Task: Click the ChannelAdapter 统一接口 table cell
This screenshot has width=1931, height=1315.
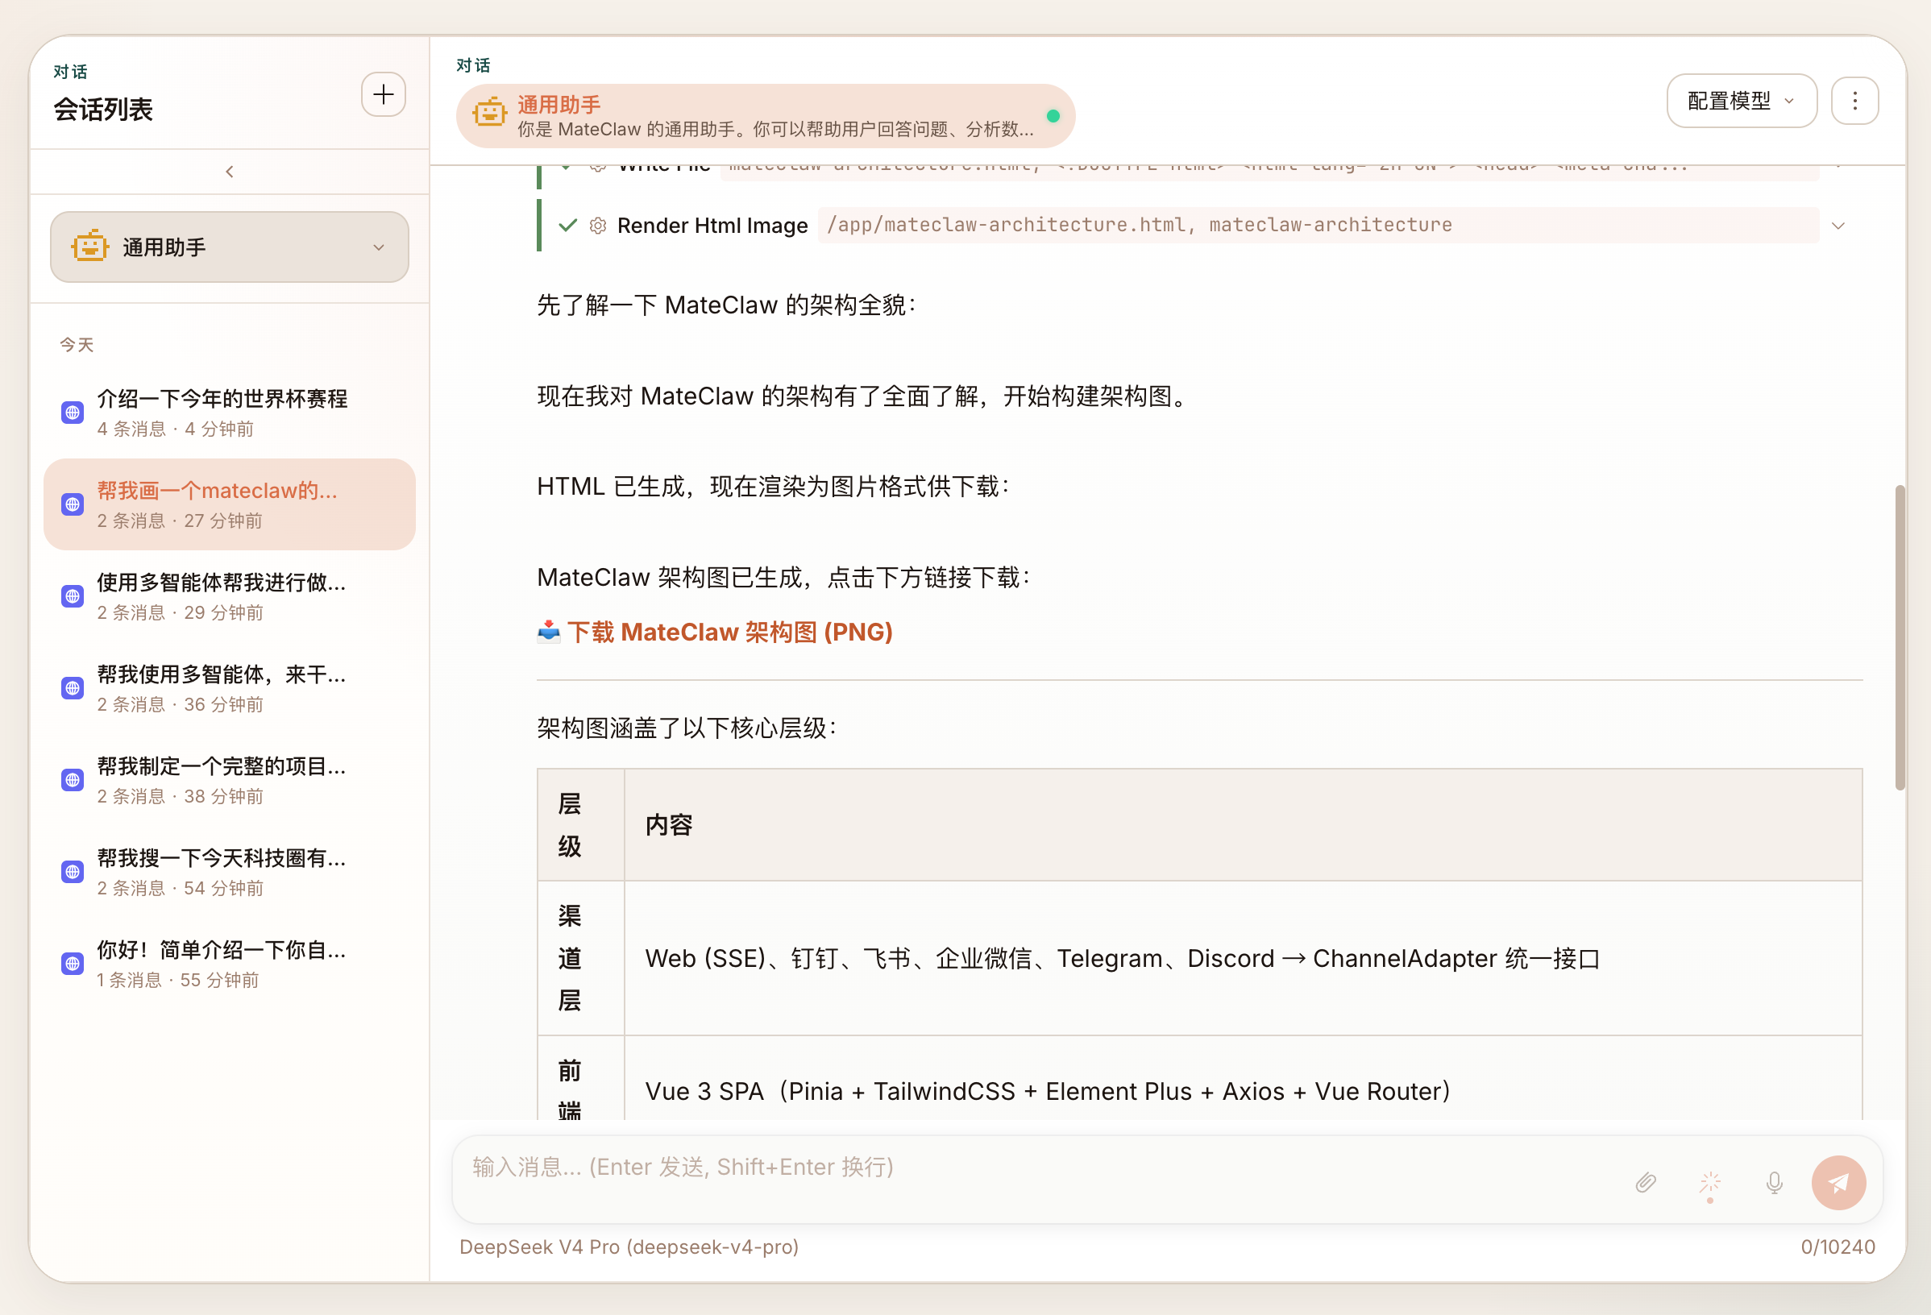Action: click(1242, 958)
